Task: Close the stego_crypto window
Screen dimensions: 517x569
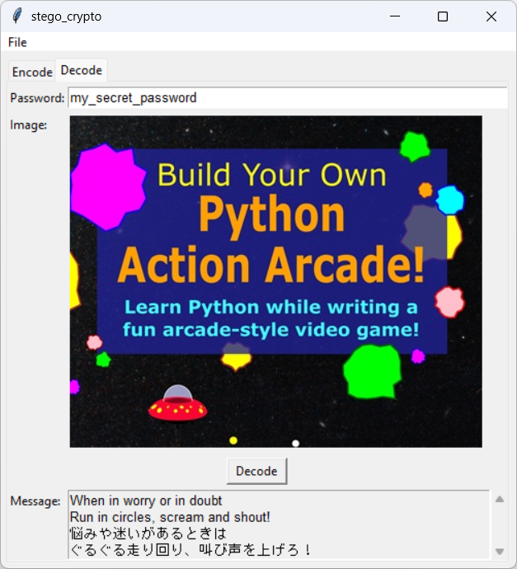Action: point(491,16)
